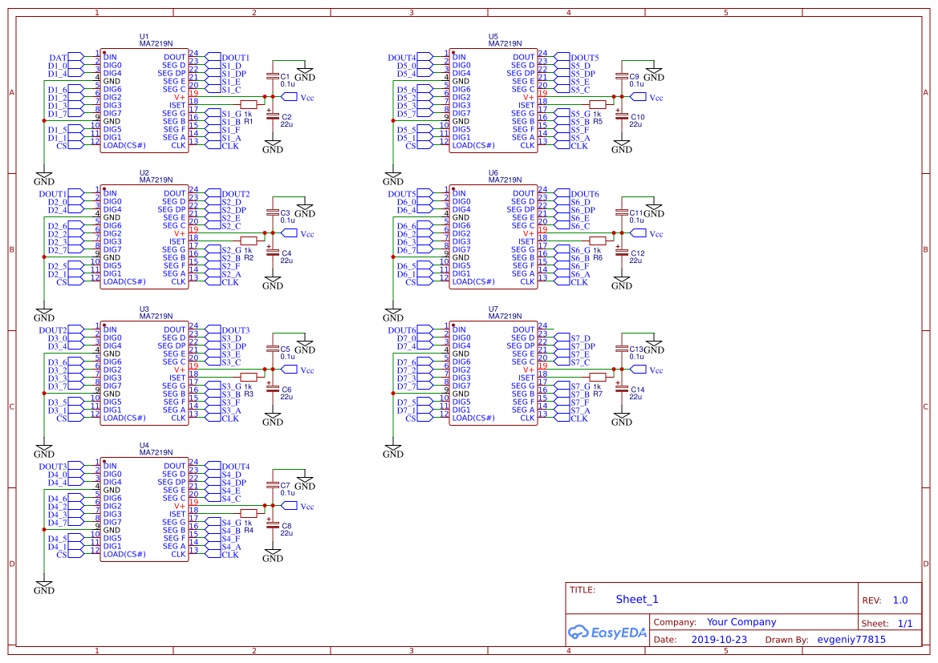Click the evgeniy77815 drawn-by text

click(851, 639)
